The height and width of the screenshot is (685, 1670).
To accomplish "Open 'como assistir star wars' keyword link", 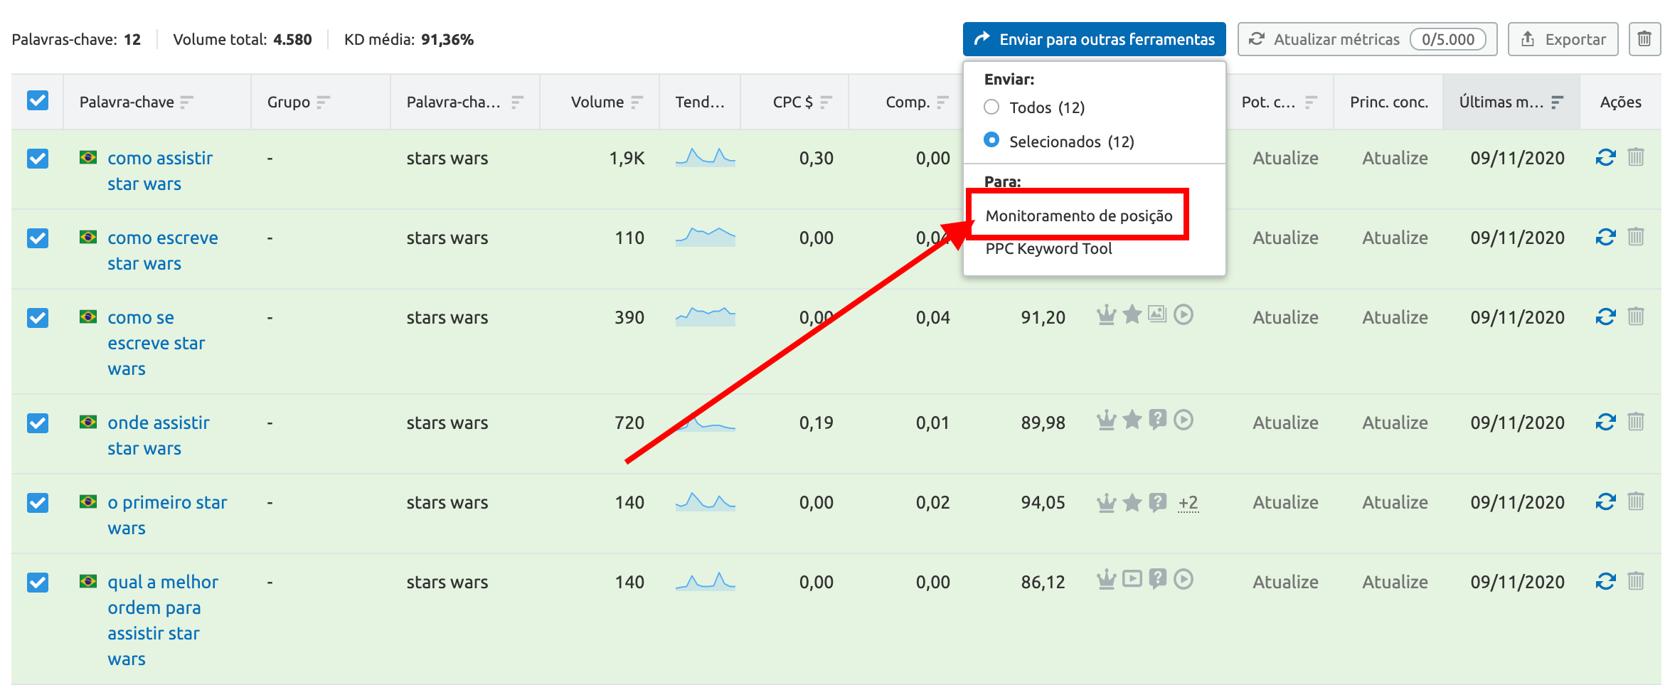I will (x=160, y=171).
